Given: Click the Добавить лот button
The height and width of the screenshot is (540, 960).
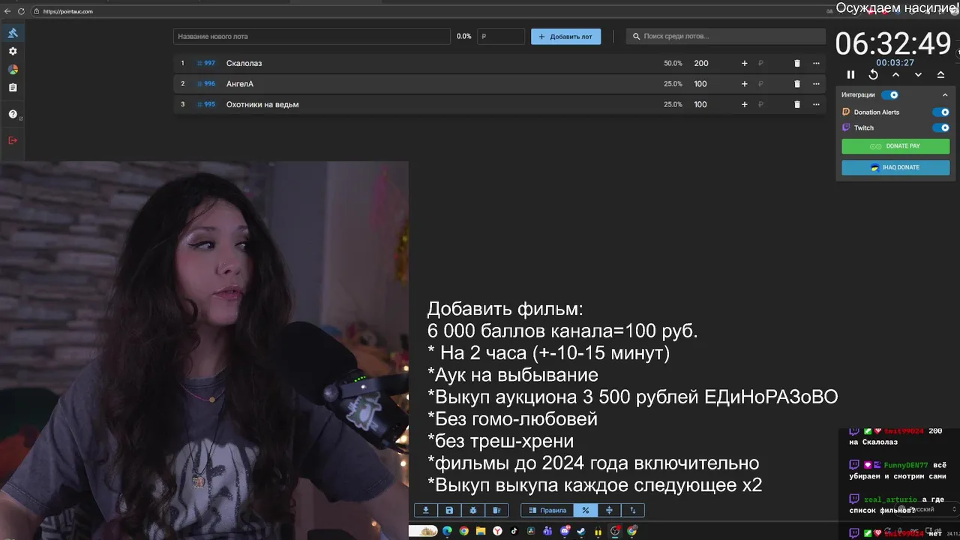Looking at the screenshot, I should coord(565,36).
